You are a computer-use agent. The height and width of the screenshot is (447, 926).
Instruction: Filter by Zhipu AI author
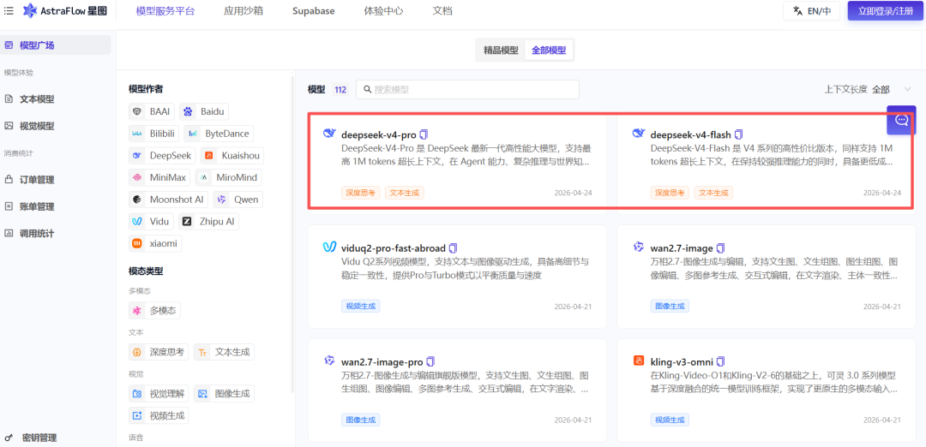point(208,222)
